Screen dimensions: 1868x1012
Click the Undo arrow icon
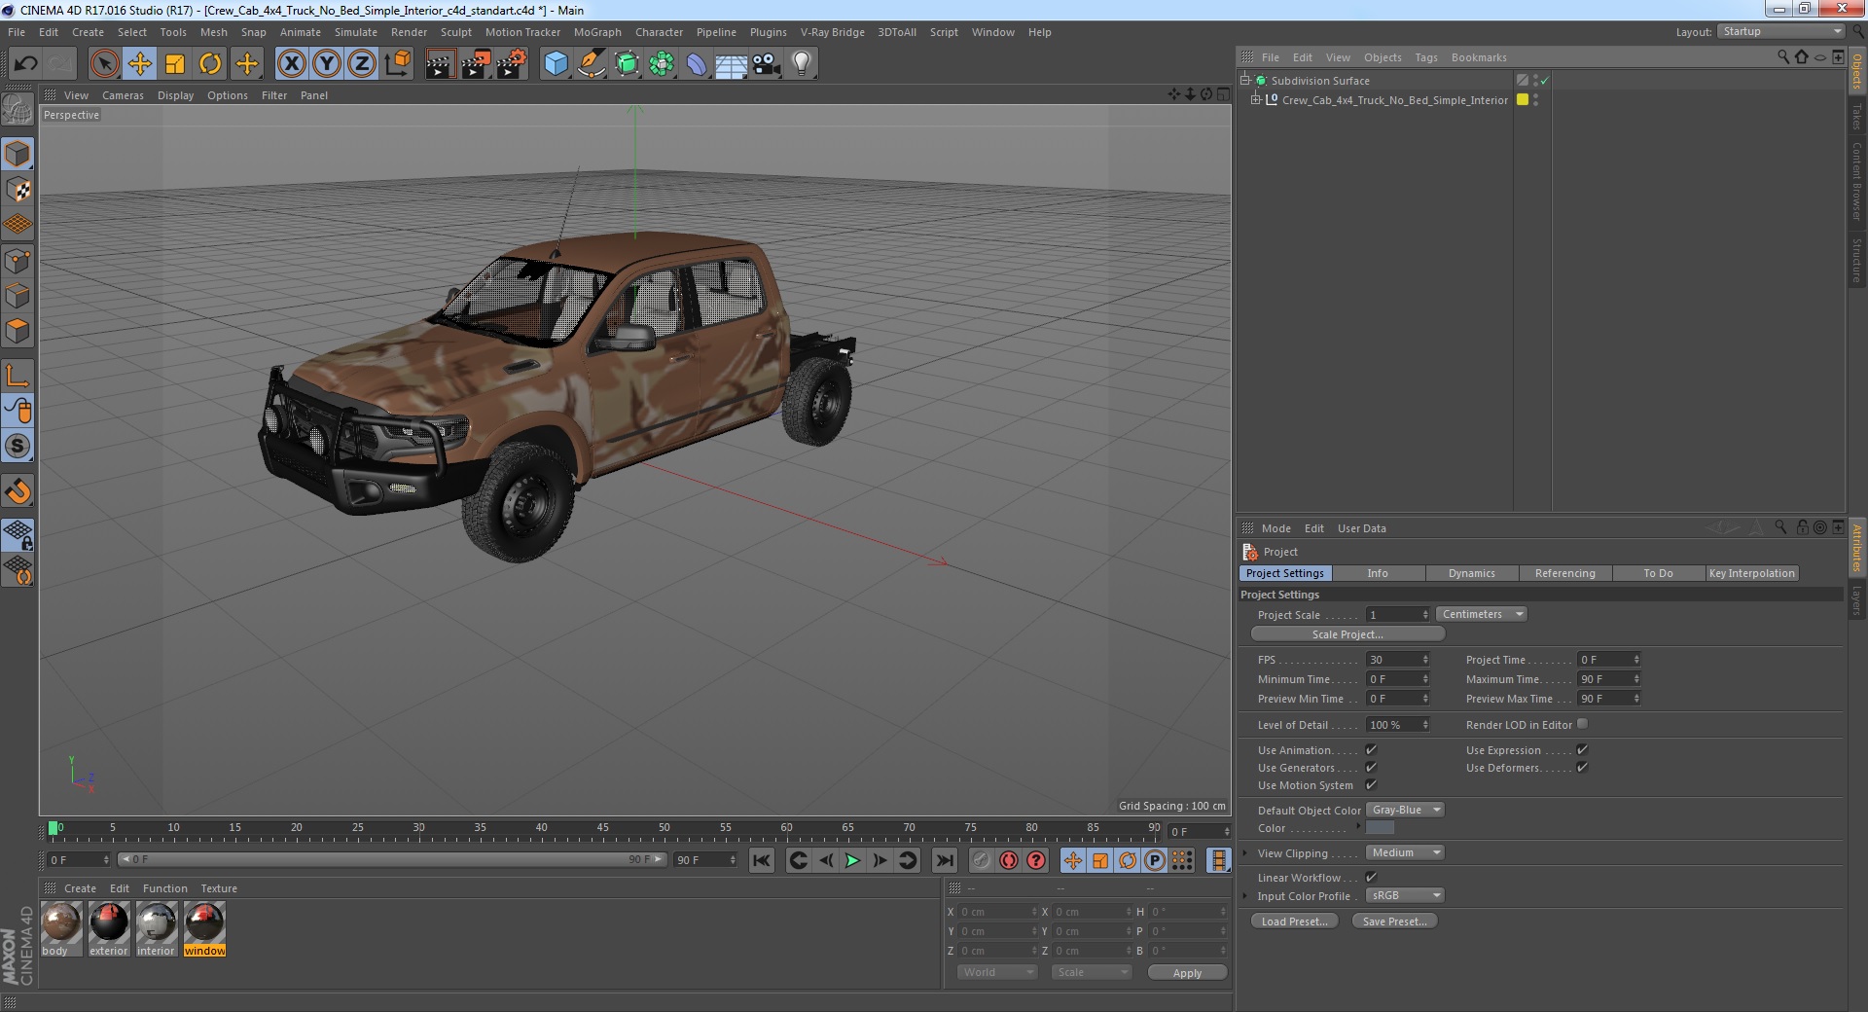pos(25,64)
